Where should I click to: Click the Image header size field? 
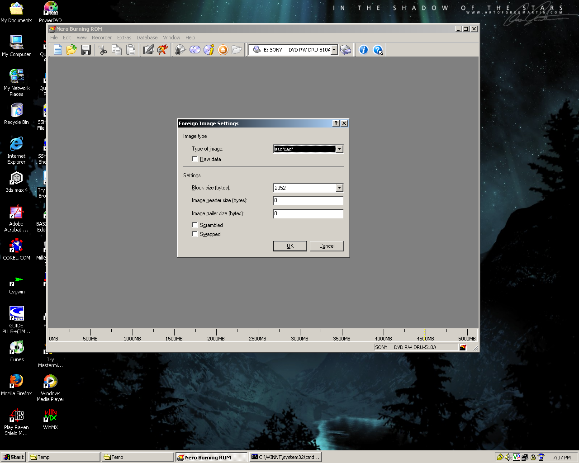click(x=308, y=201)
